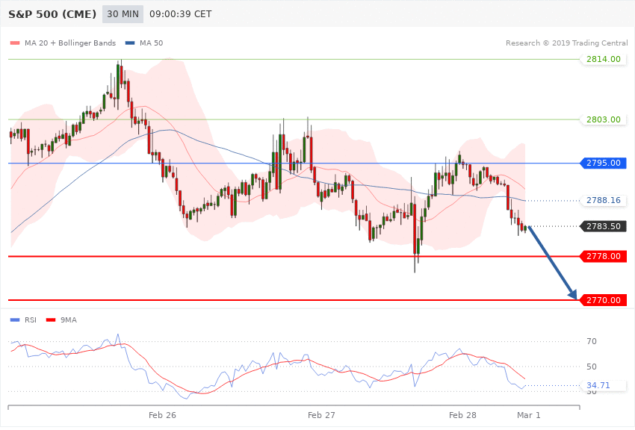Click the 2788.16 MA 50 value label
The image size is (635, 430).
point(604,200)
